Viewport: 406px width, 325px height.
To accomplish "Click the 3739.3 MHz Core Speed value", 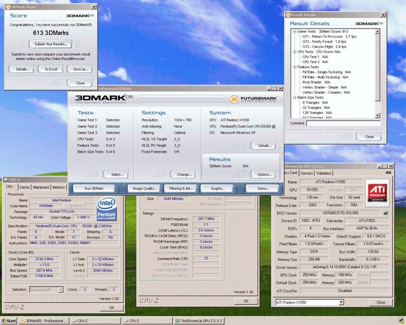I will point(44,259).
